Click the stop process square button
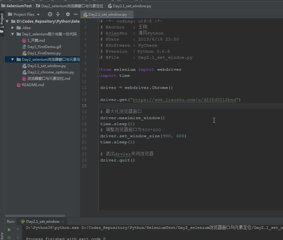The width and height of the screenshot is (283, 240). click(9, 237)
